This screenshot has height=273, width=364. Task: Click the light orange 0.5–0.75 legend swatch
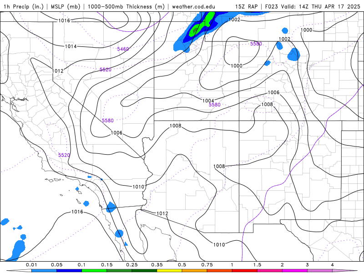point(195,271)
